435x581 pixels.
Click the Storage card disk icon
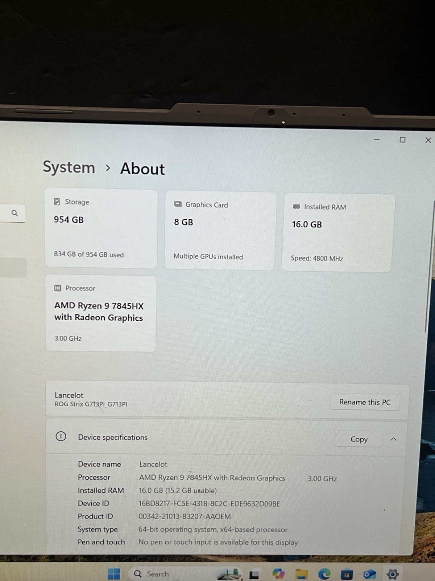(x=57, y=202)
